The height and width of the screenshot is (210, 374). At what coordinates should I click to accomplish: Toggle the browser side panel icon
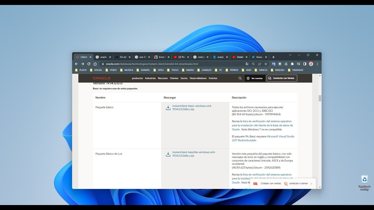[x=304, y=64]
